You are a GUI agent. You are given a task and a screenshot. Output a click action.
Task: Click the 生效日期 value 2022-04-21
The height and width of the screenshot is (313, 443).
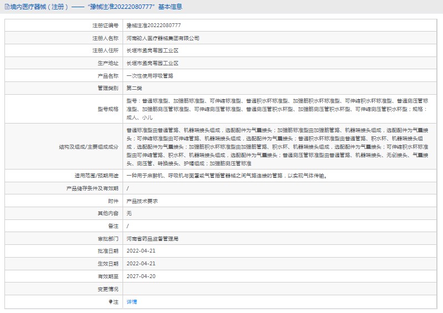(141, 264)
